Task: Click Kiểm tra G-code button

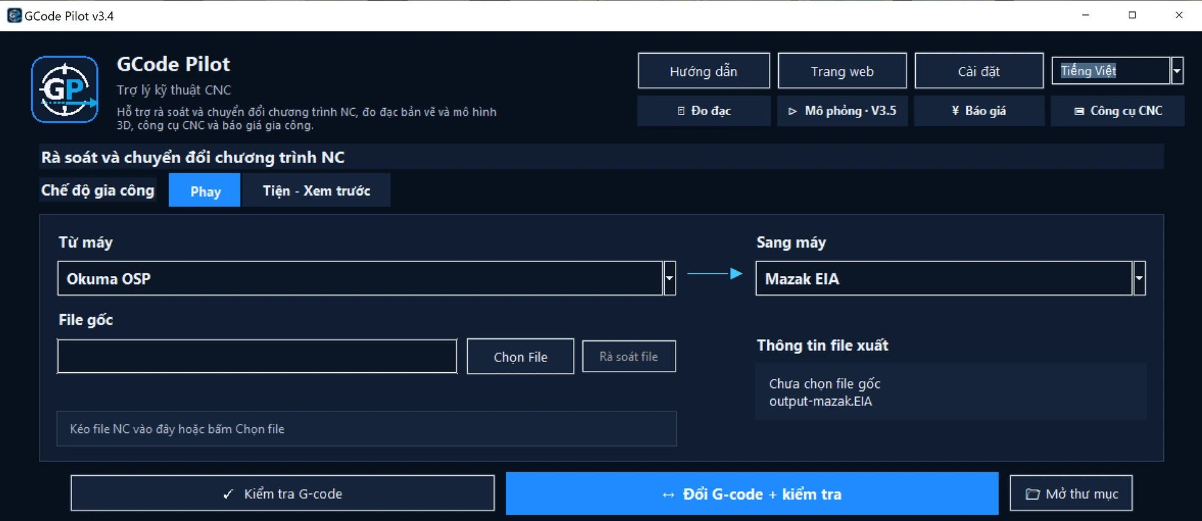Action: (282, 493)
